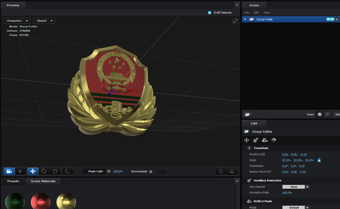Select the camera orbit tool
Viewport: 340px width, 209px height.
9,171
